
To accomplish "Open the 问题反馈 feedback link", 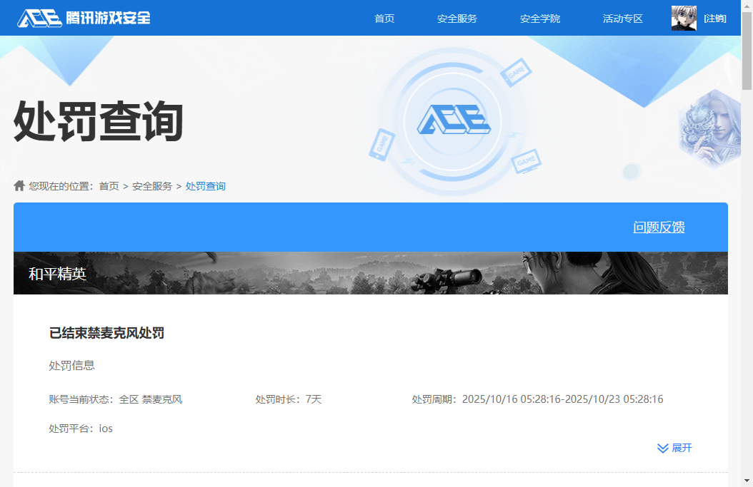I will (x=659, y=227).
